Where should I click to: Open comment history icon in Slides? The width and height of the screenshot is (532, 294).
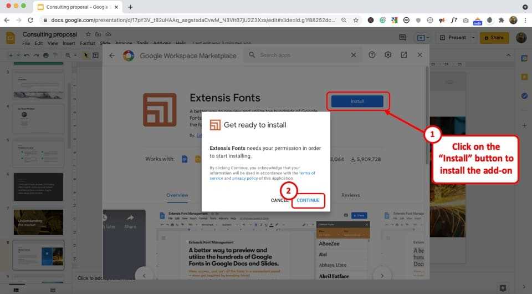point(402,38)
